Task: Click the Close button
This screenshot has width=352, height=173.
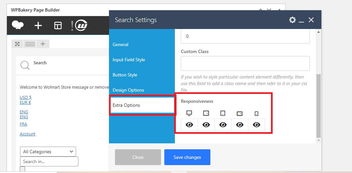Action: click(x=138, y=157)
